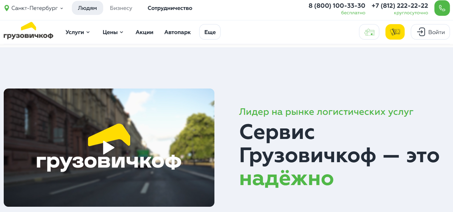
Task: Call the 8 (800) 100-33-30 number
Action: pyautogui.click(x=337, y=6)
